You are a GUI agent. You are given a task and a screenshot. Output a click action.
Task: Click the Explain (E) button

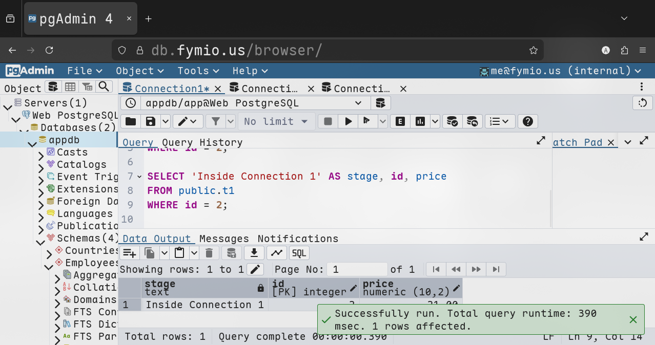click(400, 121)
